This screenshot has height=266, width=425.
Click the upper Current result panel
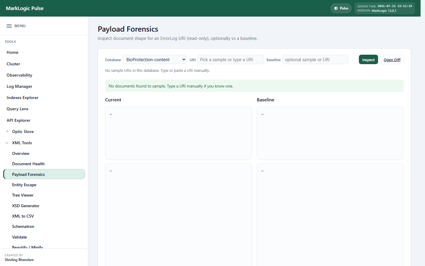tap(179, 133)
